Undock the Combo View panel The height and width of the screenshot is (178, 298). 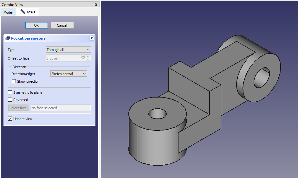pyautogui.click(x=96, y=4)
